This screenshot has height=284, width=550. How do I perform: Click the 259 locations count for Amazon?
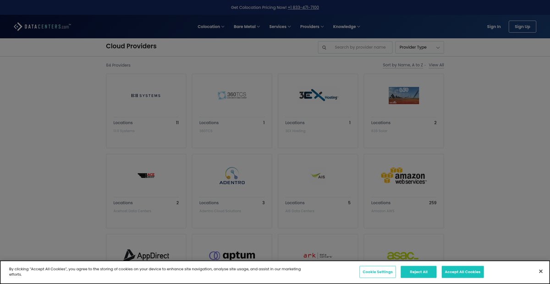433,202
